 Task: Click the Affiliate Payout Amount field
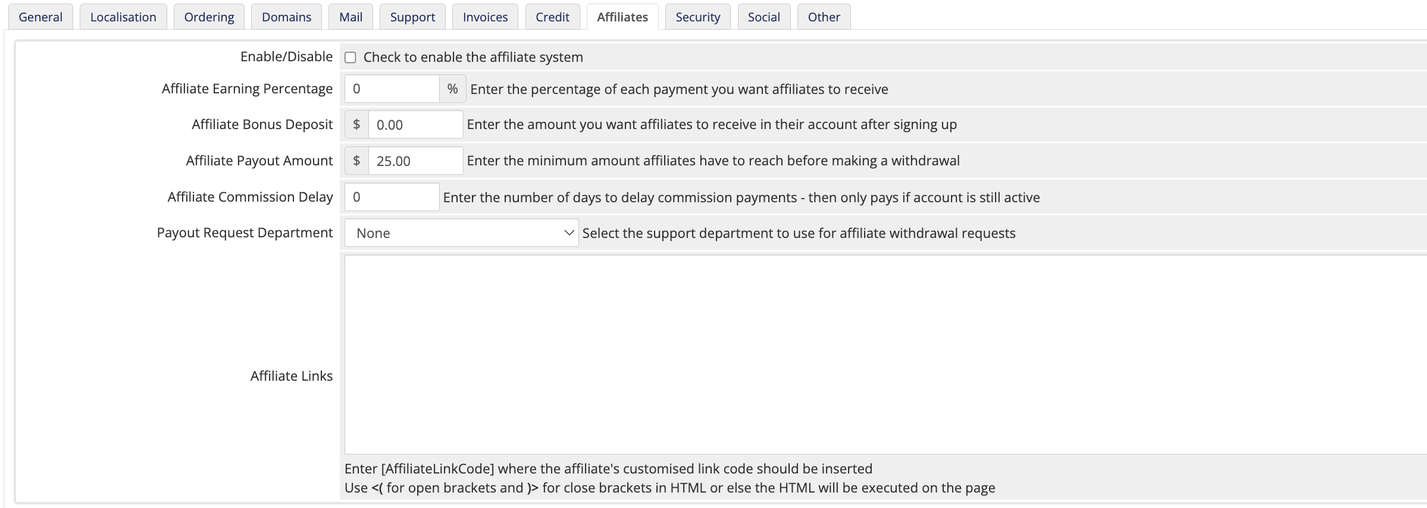(x=415, y=161)
